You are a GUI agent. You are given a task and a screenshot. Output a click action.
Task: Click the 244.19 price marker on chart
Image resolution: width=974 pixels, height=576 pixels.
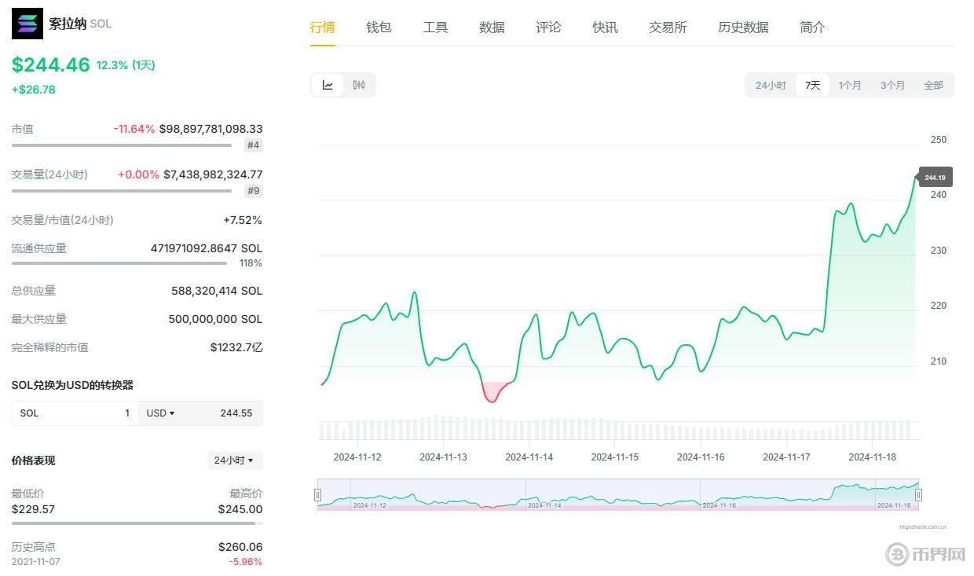click(x=935, y=178)
